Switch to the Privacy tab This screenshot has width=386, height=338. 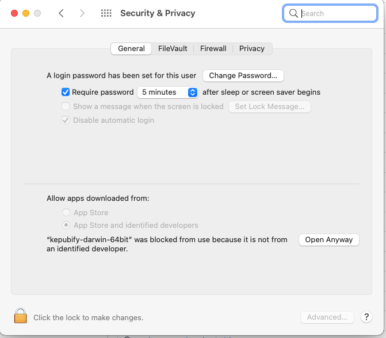tap(252, 49)
